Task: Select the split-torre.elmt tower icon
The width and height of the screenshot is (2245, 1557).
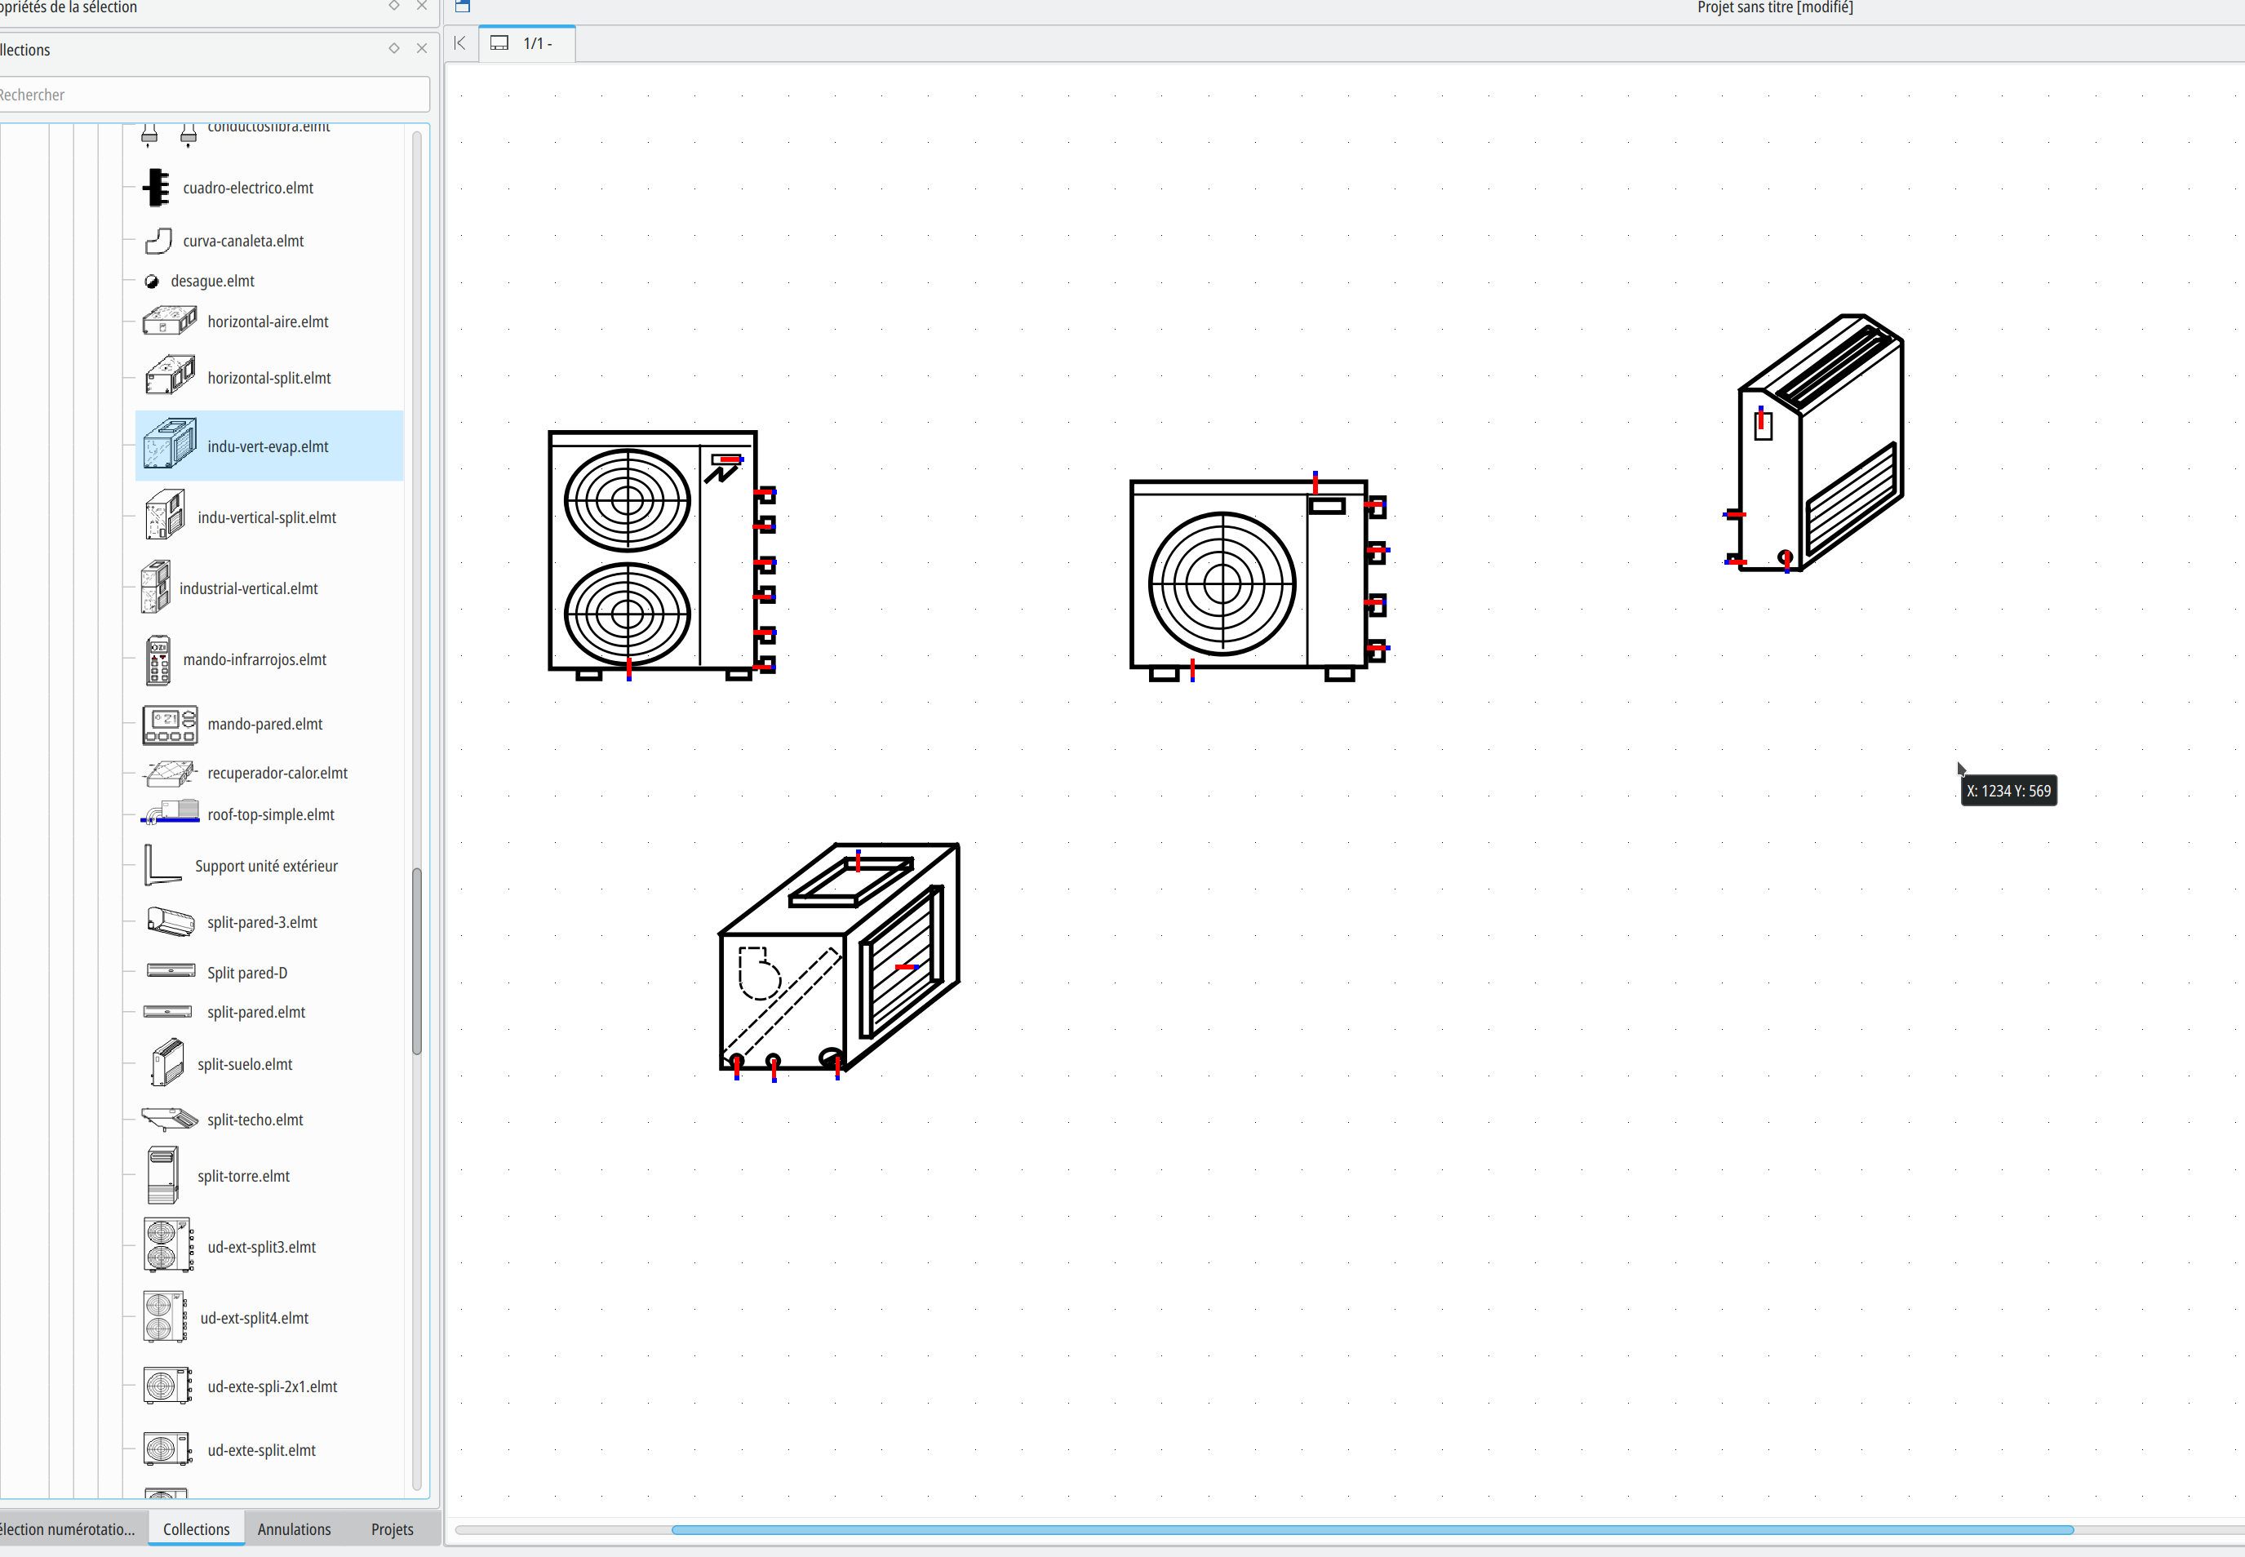Action: 163,1176
